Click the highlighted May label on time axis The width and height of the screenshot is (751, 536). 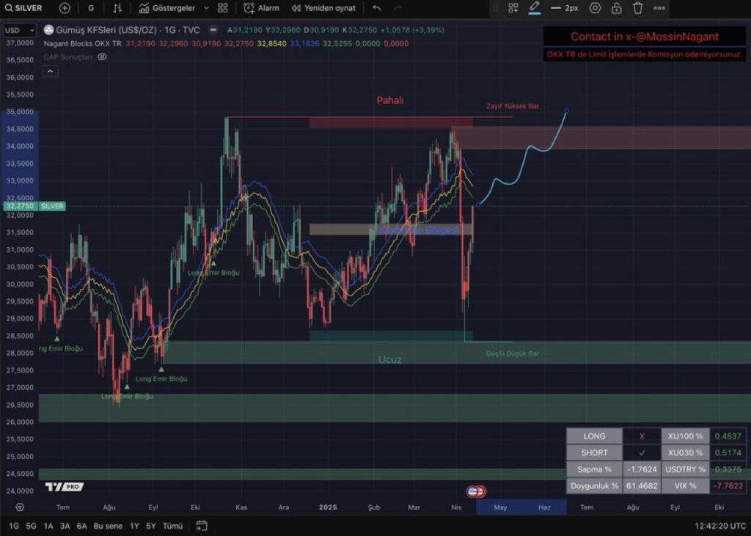click(500, 507)
